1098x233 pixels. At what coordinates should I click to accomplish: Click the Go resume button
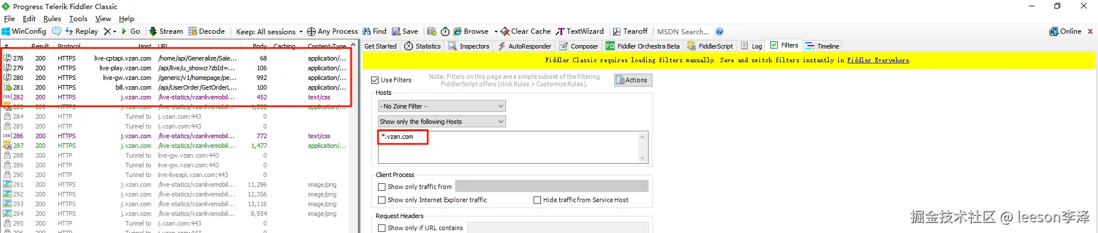(x=130, y=31)
